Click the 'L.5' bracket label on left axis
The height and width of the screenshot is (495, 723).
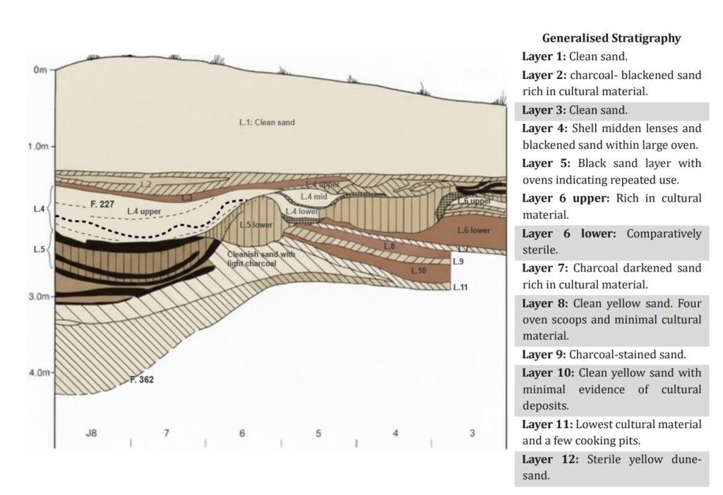pos(40,249)
